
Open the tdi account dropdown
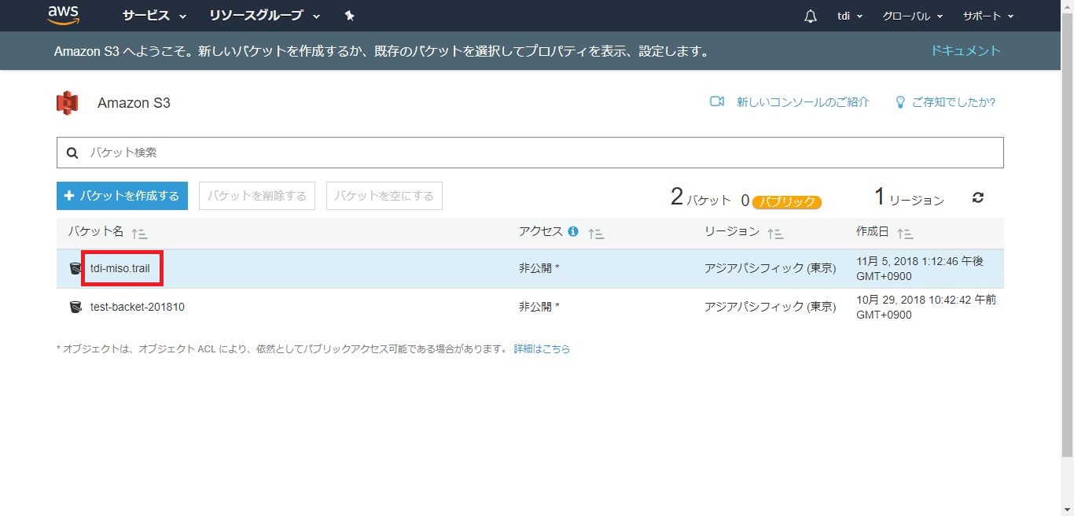pyautogui.click(x=850, y=16)
